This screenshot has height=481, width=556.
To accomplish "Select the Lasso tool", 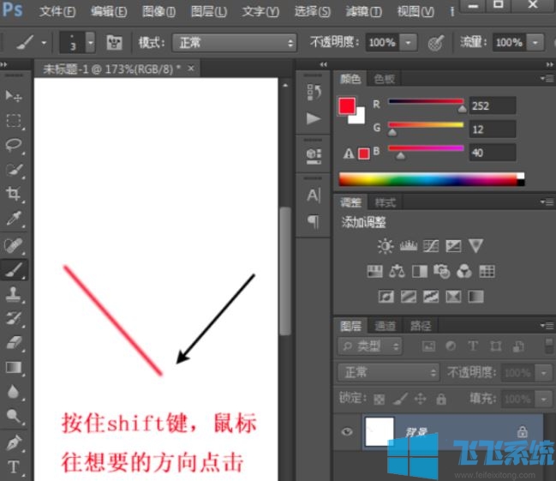I will click(x=15, y=144).
